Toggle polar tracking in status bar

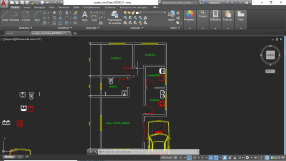194,157
